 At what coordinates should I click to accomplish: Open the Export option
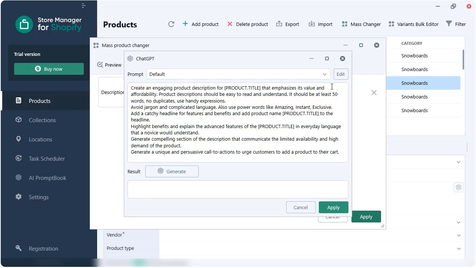click(288, 24)
